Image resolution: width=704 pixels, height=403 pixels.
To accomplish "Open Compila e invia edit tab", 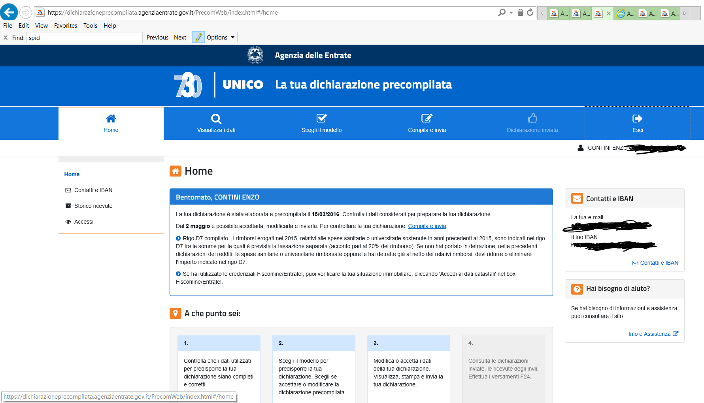I will pos(427,123).
